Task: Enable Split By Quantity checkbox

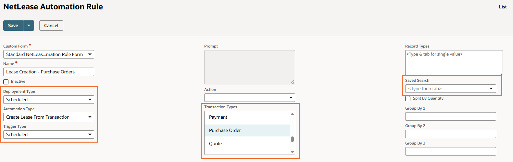Action: (408, 99)
